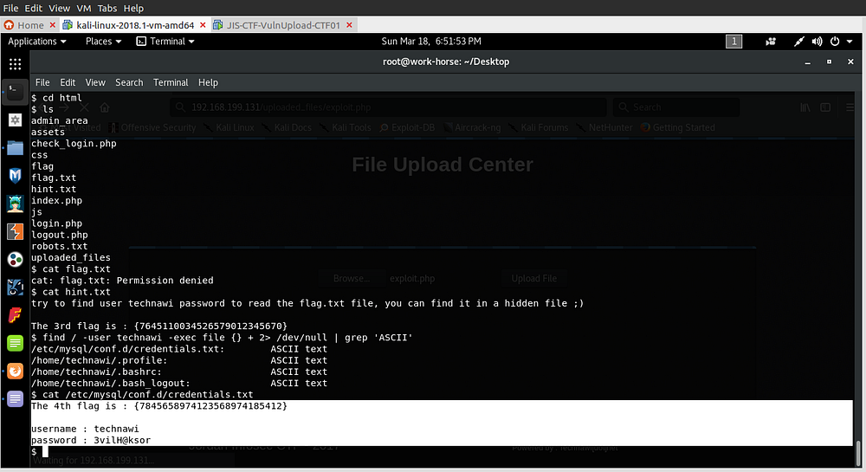This screenshot has height=472, width=866.
Task: Open the Files folder icon in the dock
Action: coord(15,147)
